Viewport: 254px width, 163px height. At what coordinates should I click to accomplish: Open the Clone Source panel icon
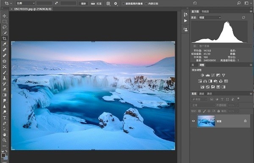(x=185, y=30)
